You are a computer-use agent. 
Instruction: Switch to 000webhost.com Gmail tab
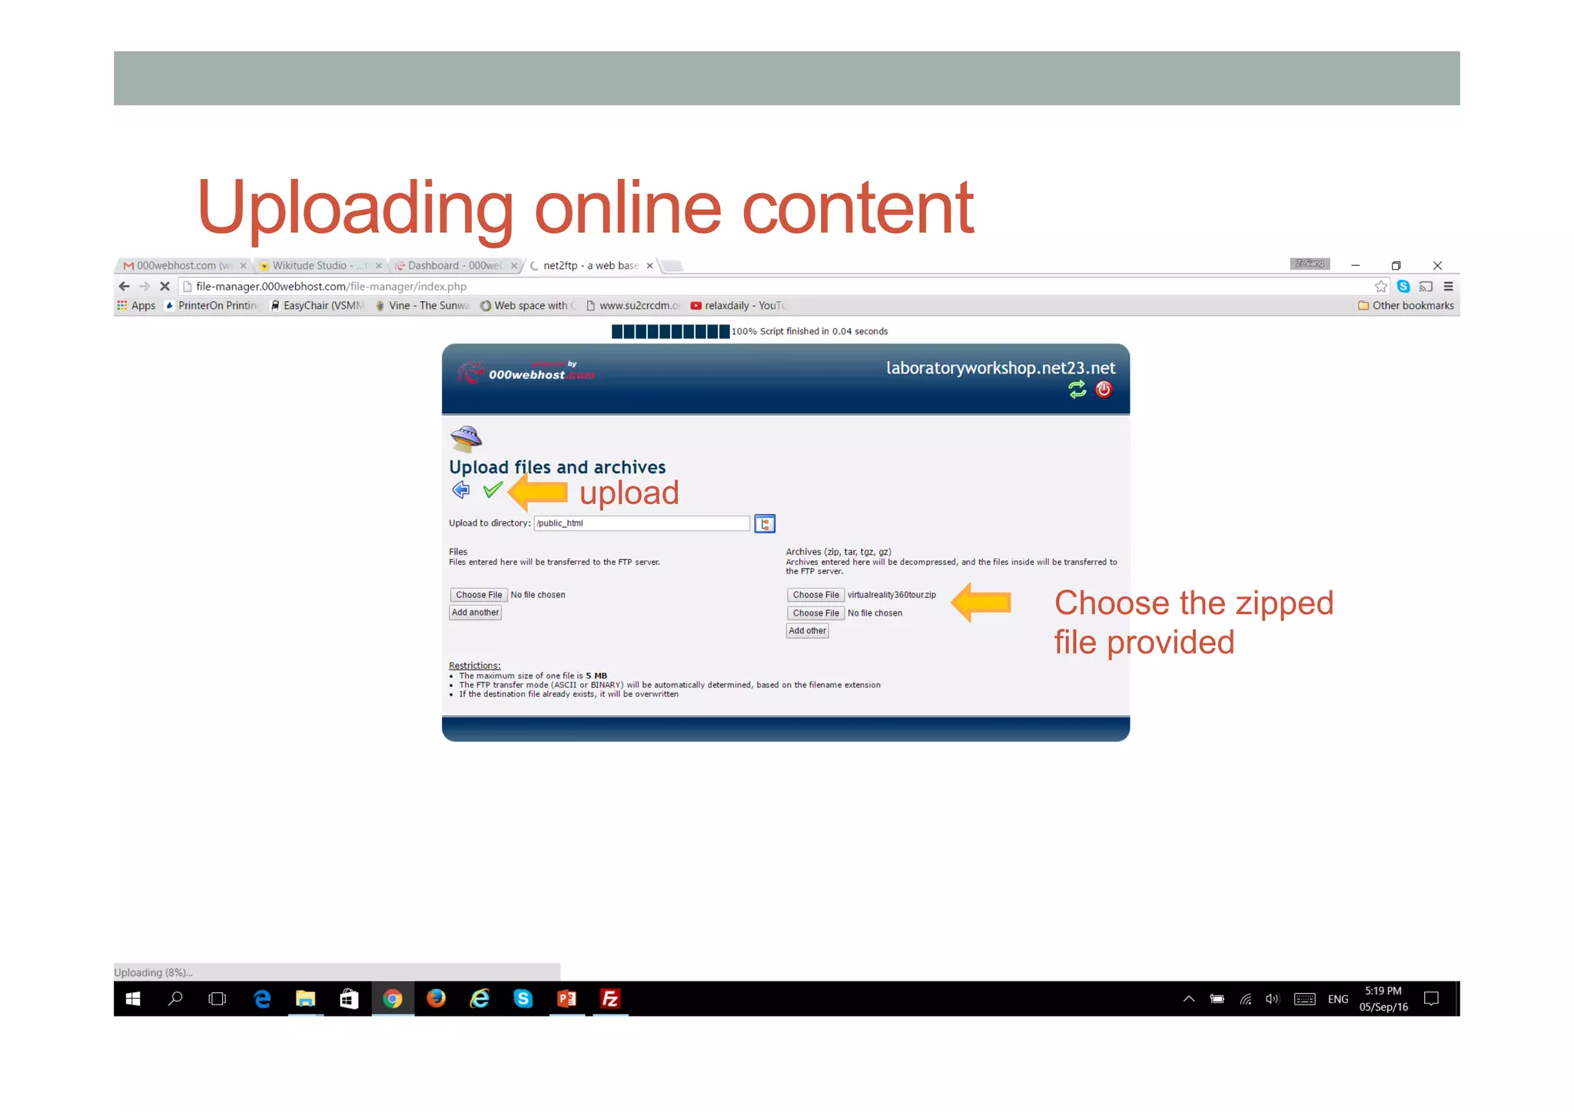[x=184, y=266]
